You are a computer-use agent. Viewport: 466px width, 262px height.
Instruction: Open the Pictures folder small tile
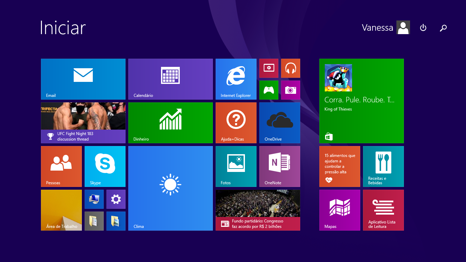(x=116, y=221)
